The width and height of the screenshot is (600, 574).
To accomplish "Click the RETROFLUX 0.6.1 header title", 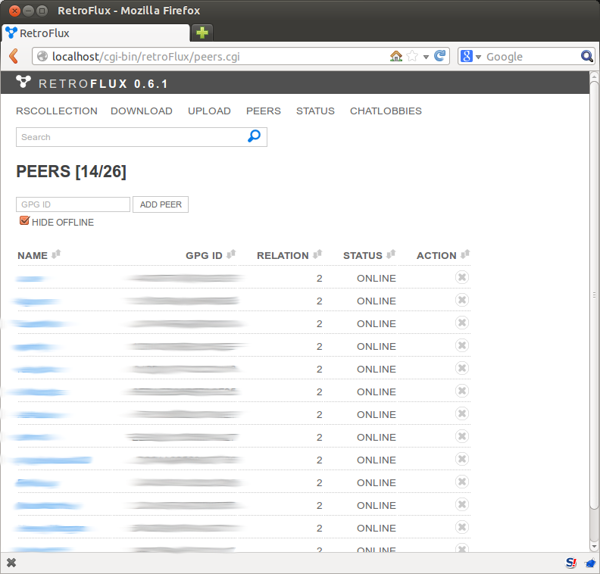I will click(103, 84).
